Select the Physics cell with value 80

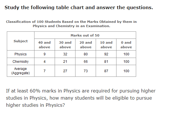tap(86, 54)
